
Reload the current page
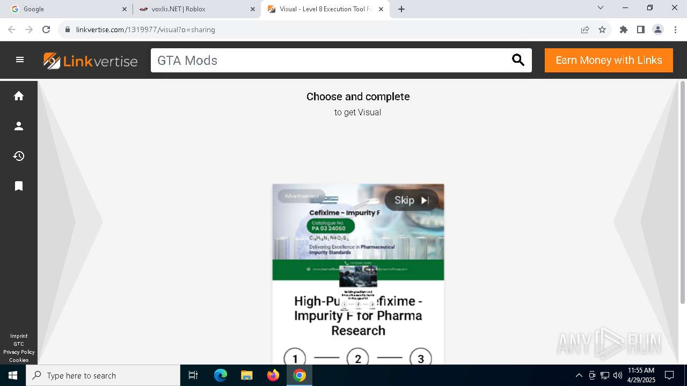point(46,29)
